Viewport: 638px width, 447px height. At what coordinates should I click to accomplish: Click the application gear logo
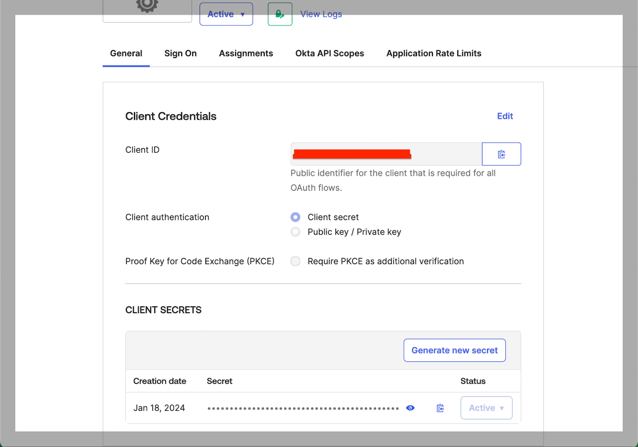click(147, 6)
